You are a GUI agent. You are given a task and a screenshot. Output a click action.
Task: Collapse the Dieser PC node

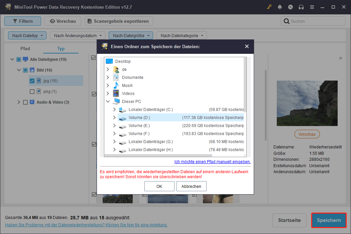click(x=108, y=101)
